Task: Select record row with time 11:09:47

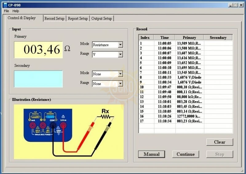Action: [x=186, y=87]
